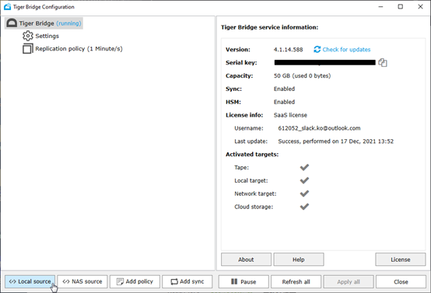
Task: Select the Tiger Bridge tree root node
Action: click(x=44, y=23)
